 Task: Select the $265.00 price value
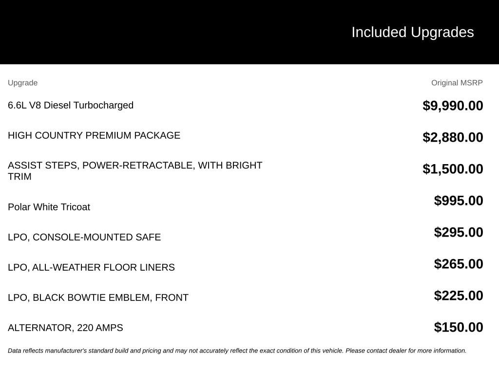458,264
